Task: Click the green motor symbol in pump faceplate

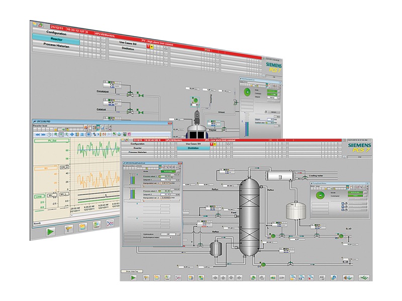Action: 321,195
